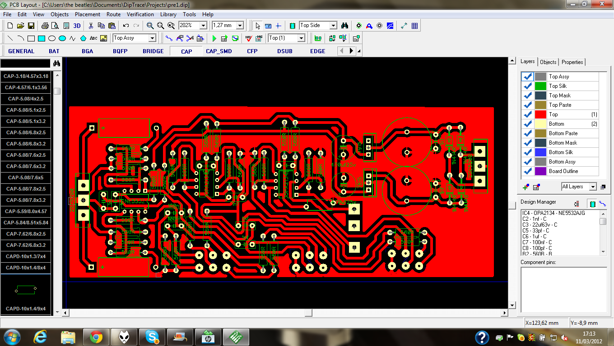Image resolution: width=614 pixels, height=346 pixels.
Task: Toggle visibility of the Bottom Silk layer
Action: [528, 152]
